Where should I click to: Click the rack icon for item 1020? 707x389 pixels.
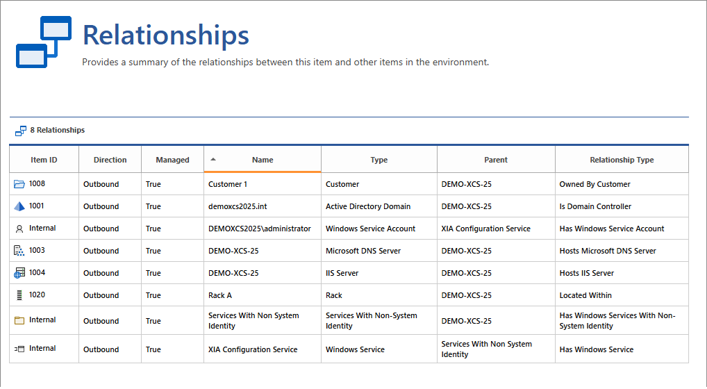(x=19, y=295)
